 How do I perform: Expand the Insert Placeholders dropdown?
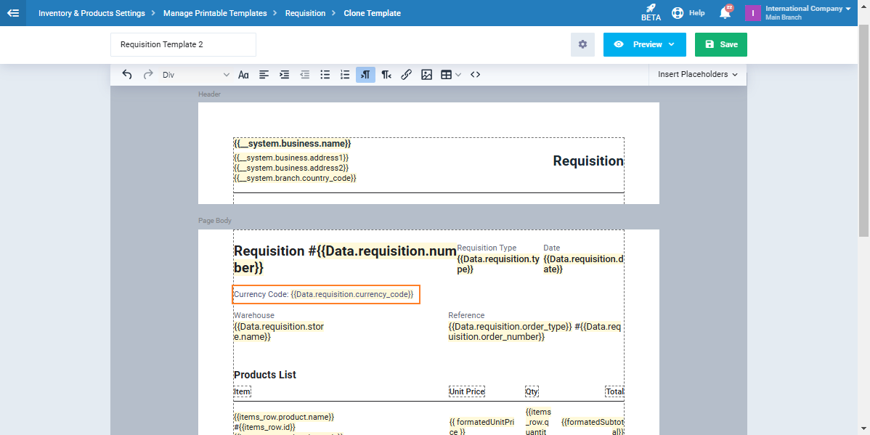697,75
